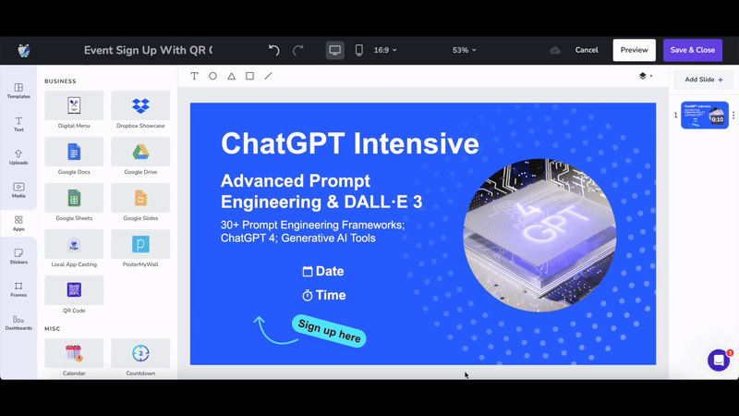739x416 pixels.
Task: Select the Advanced Prompt Engineering subtitle
Action: pyautogui.click(x=321, y=191)
